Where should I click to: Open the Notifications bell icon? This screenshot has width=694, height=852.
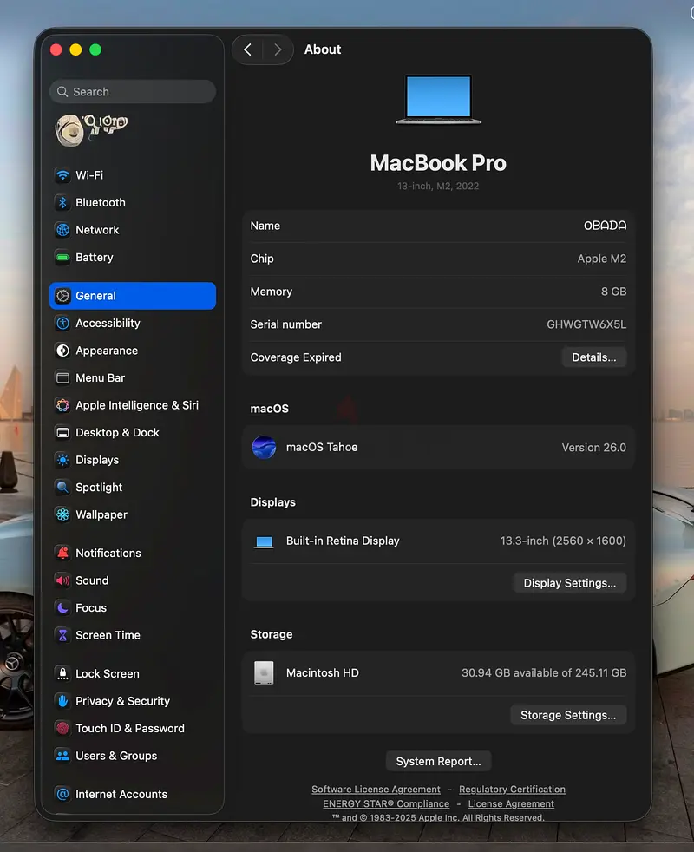[x=63, y=554]
